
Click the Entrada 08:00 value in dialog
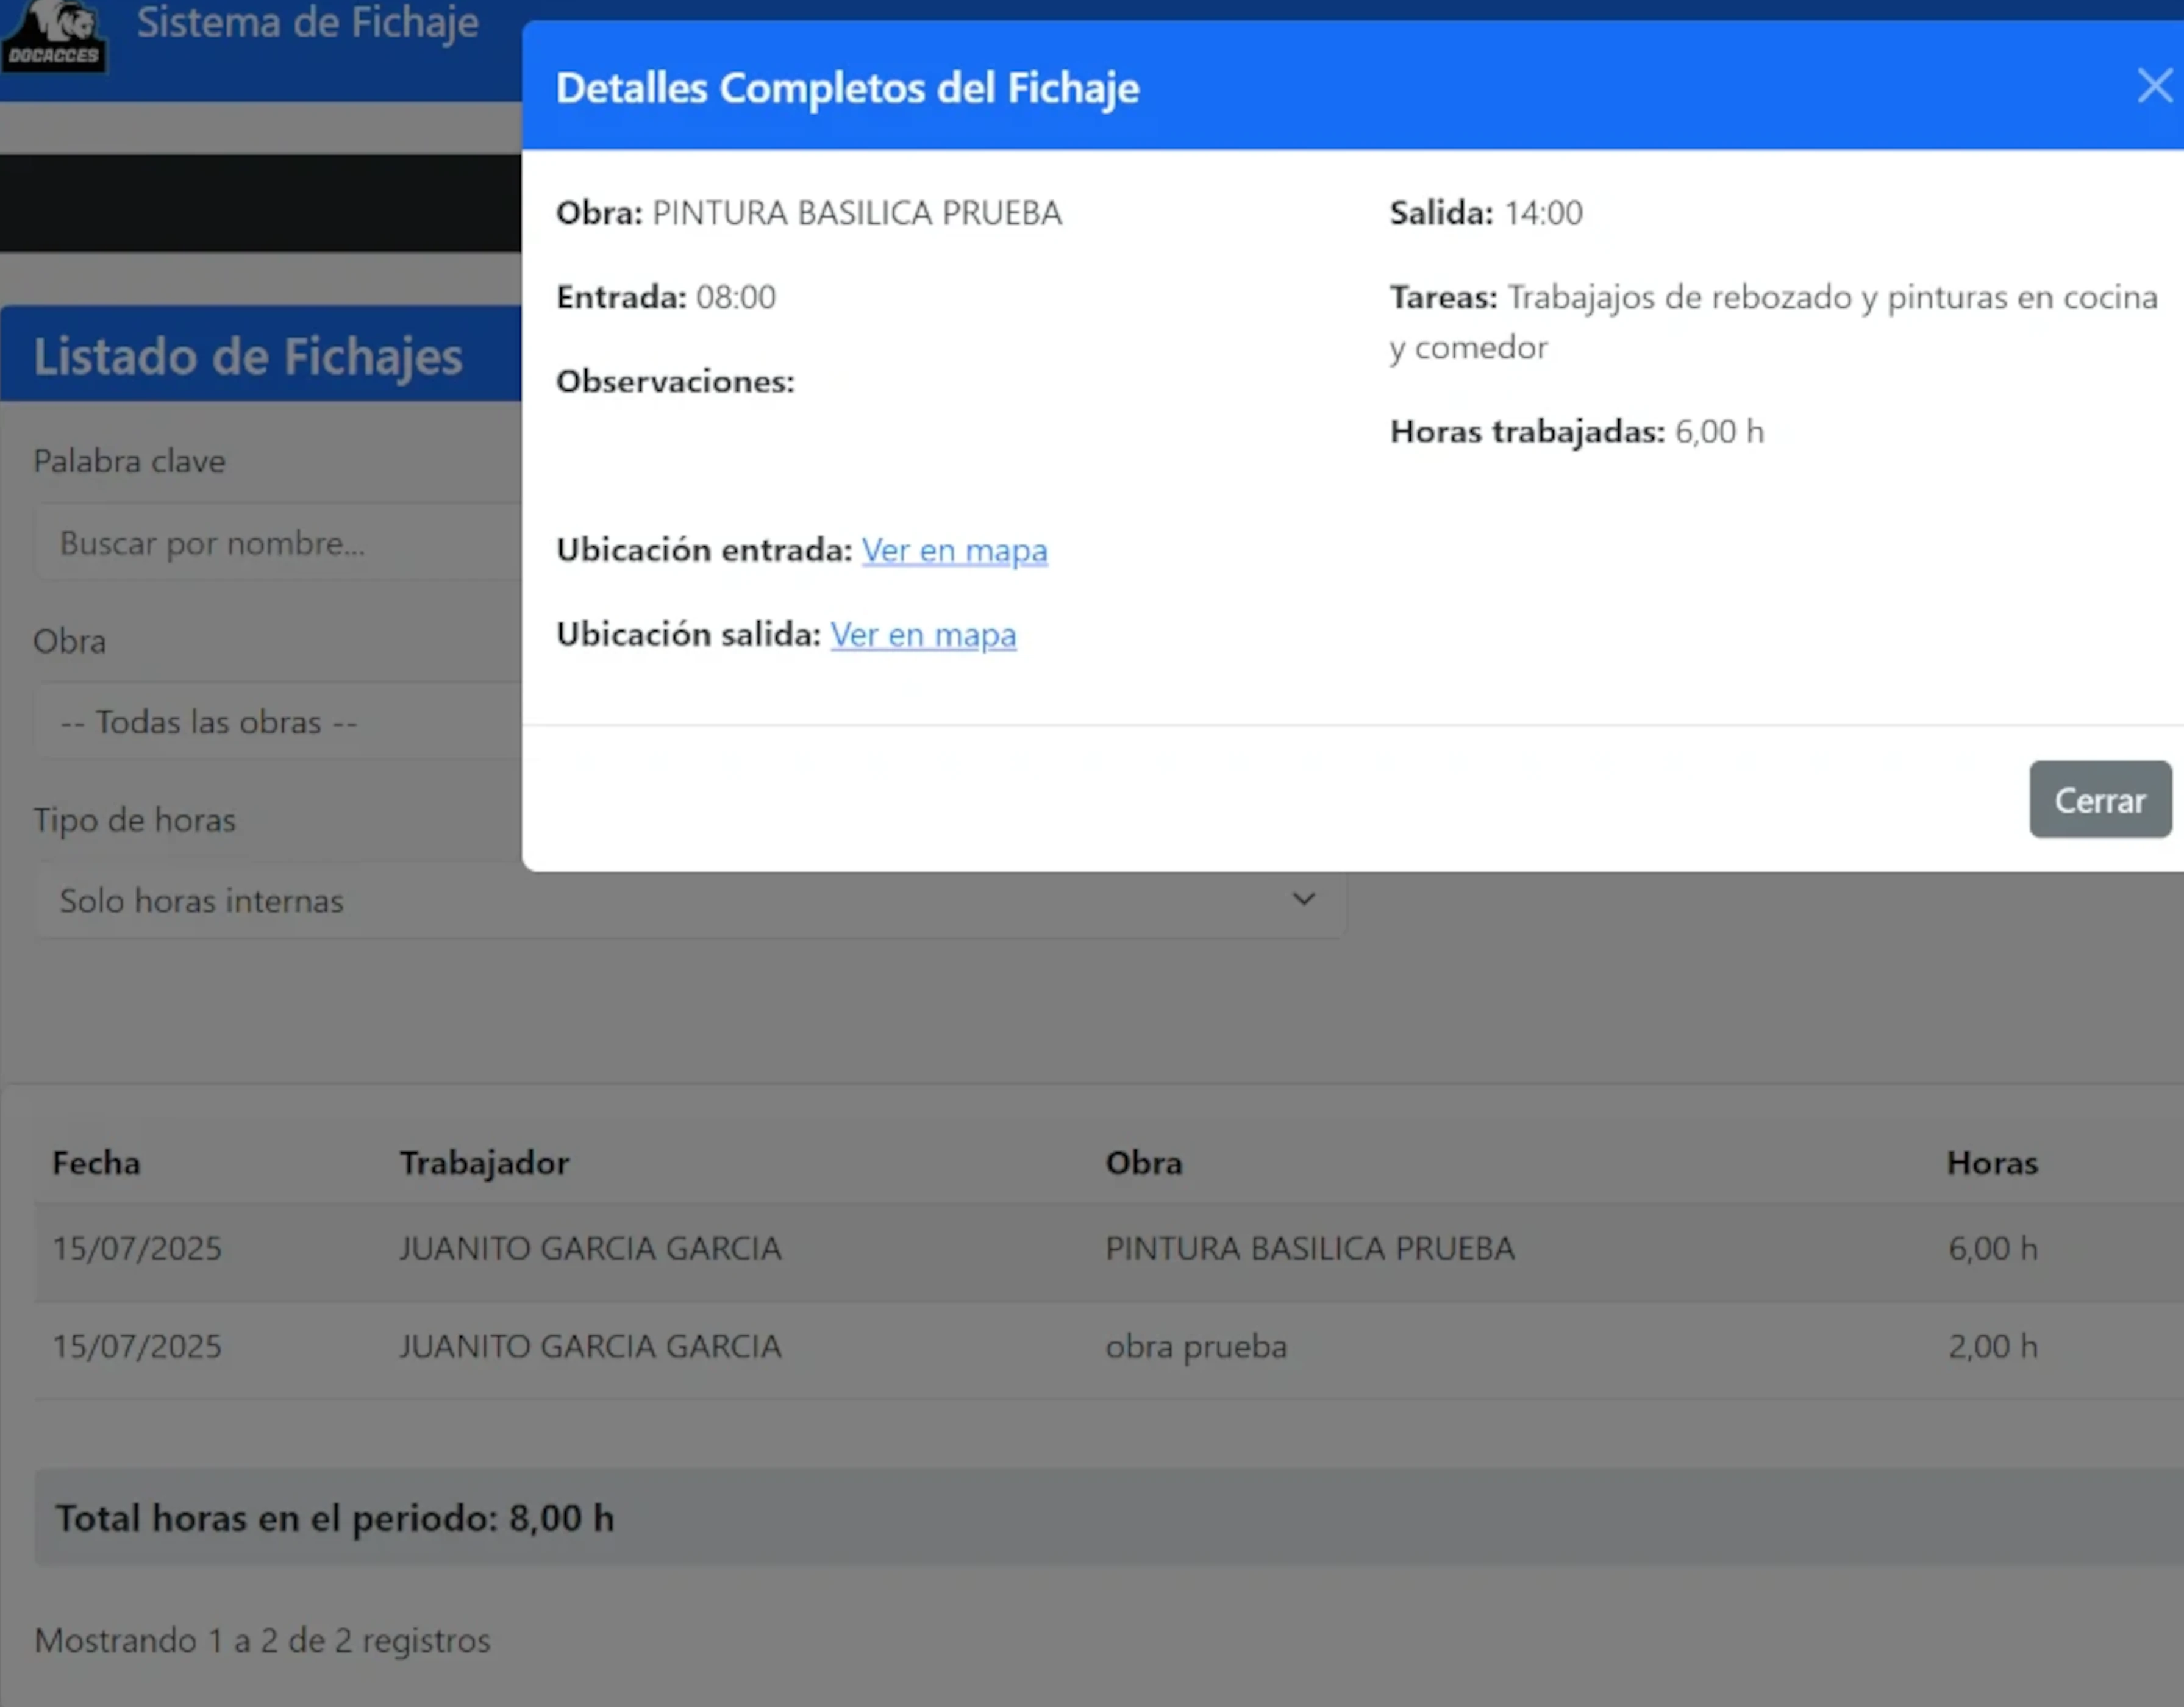point(736,298)
